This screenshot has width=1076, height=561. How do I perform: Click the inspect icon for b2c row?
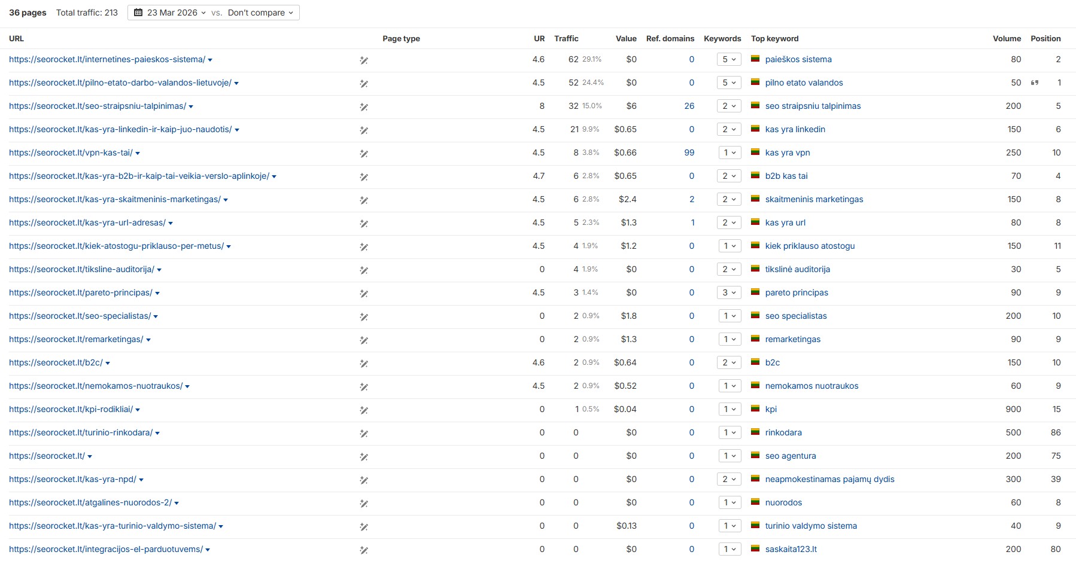pyautogui.click(x=363, y=364)
